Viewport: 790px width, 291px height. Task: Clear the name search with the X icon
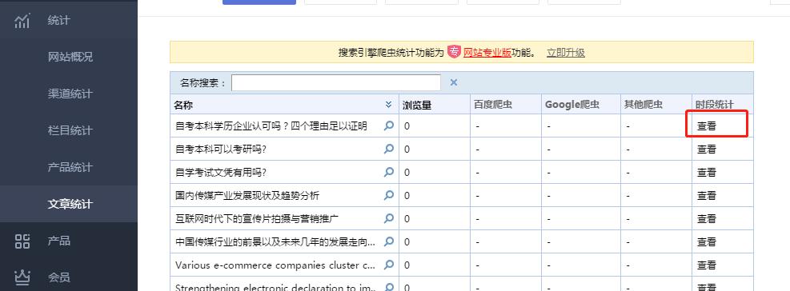(x=454, y=82)
